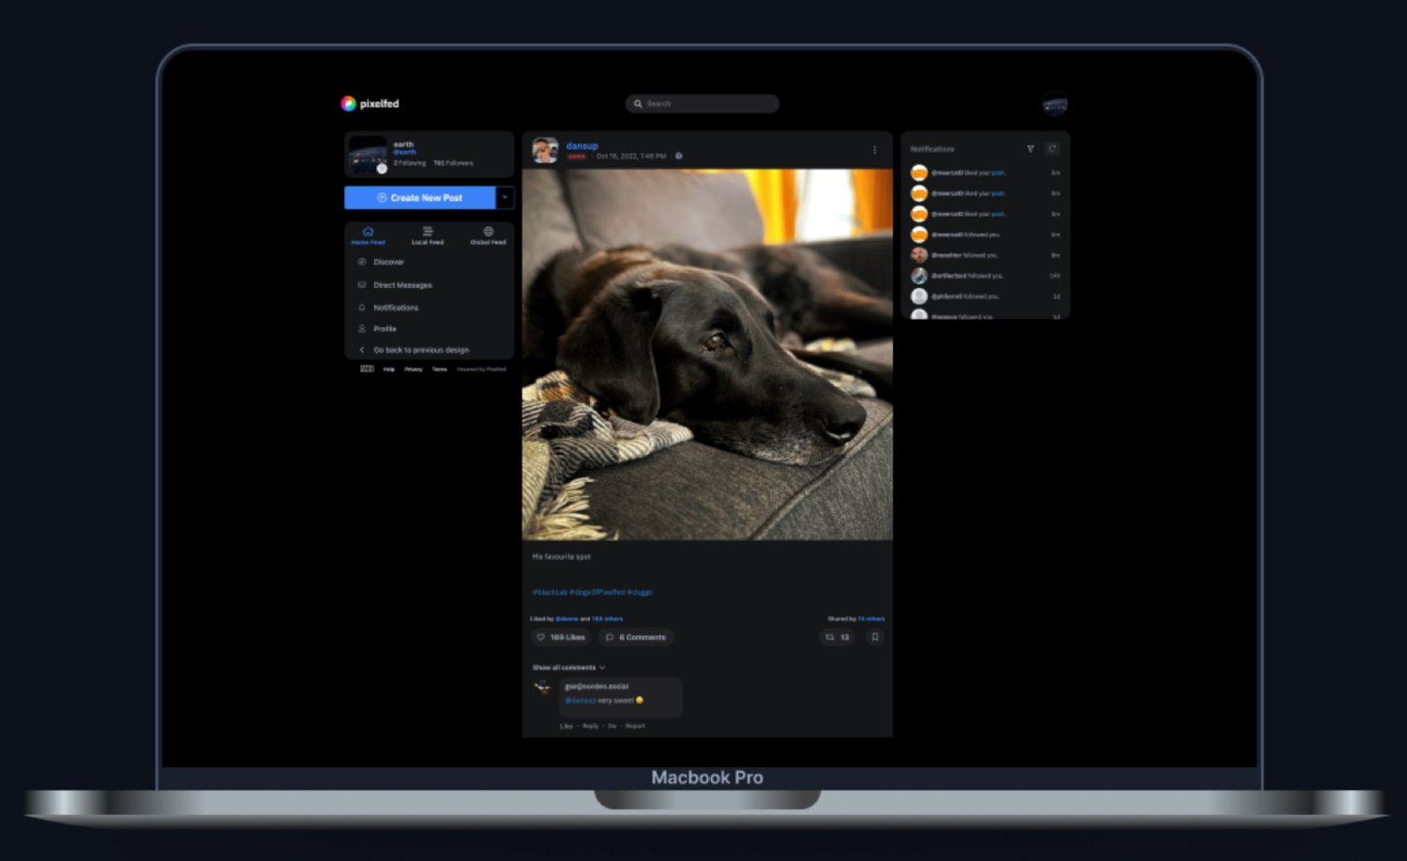View your Profile via the sidebar icon
This screenshot has height=861, width=1407.
tap(385, 328)
